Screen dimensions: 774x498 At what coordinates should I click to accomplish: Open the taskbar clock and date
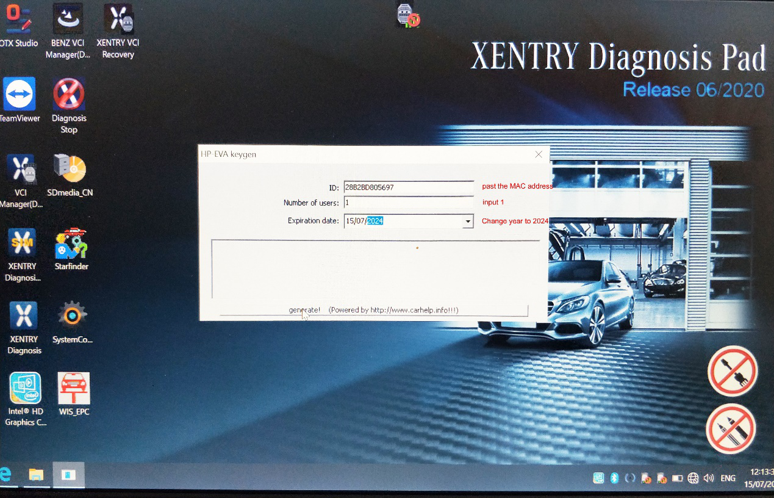759,478
